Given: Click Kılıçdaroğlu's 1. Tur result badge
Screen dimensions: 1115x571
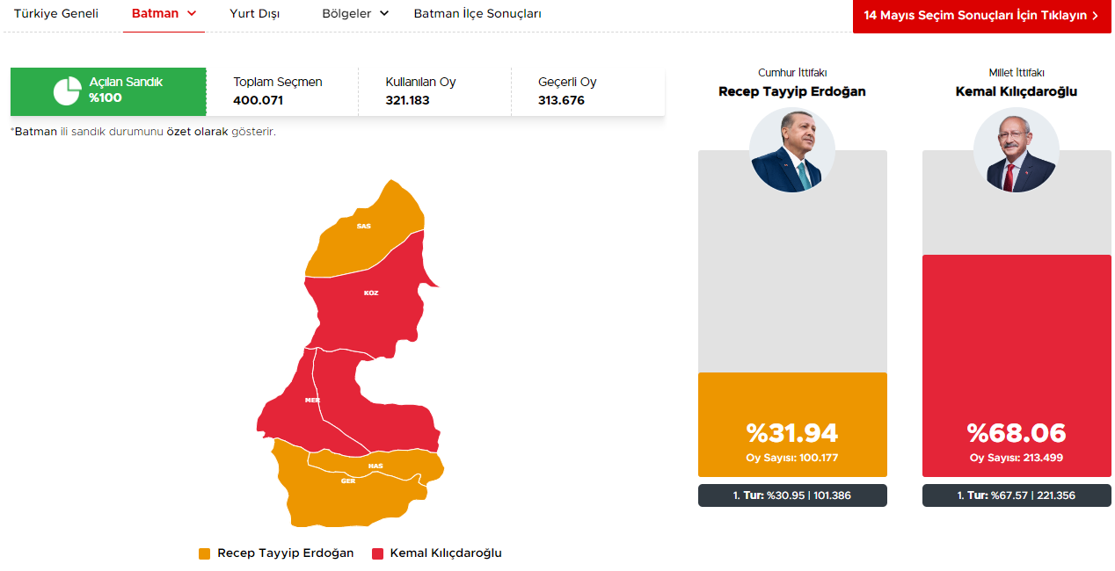Looking at the screenshot, I should tap(1016, 495).
